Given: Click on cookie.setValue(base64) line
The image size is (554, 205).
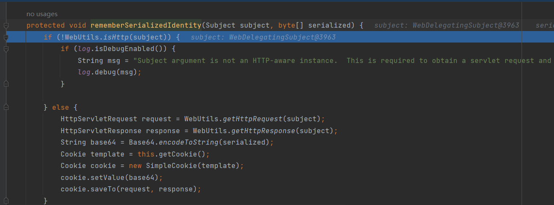Looking at the screenshot, I should [111, 177].
